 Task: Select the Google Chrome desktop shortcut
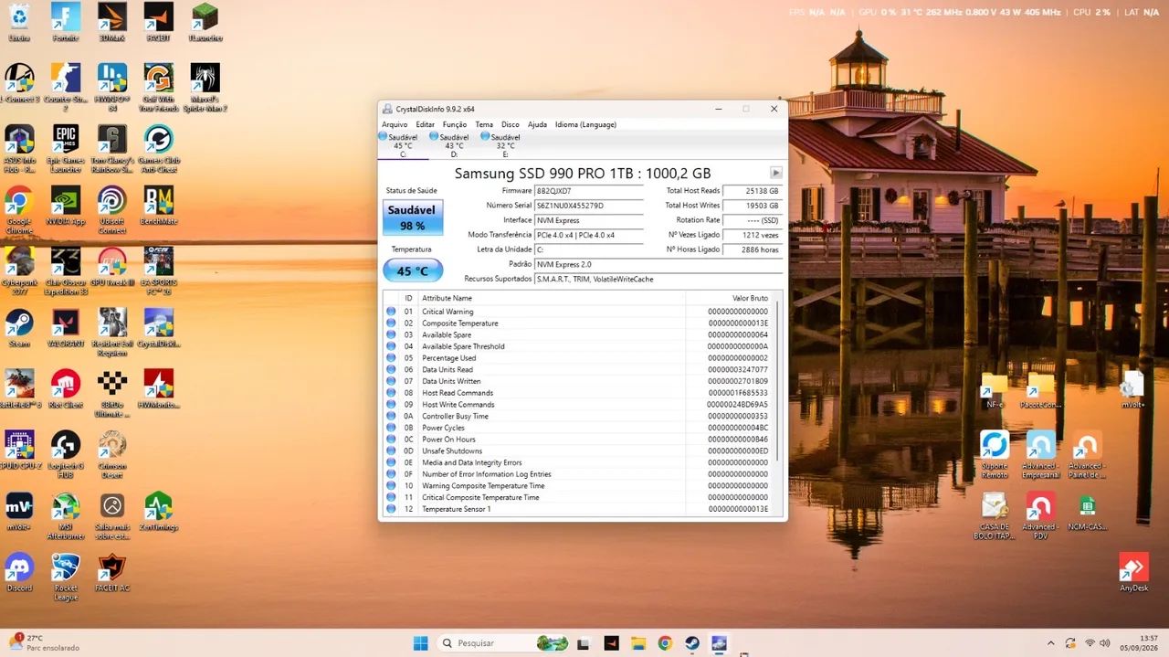click(19, 209)
